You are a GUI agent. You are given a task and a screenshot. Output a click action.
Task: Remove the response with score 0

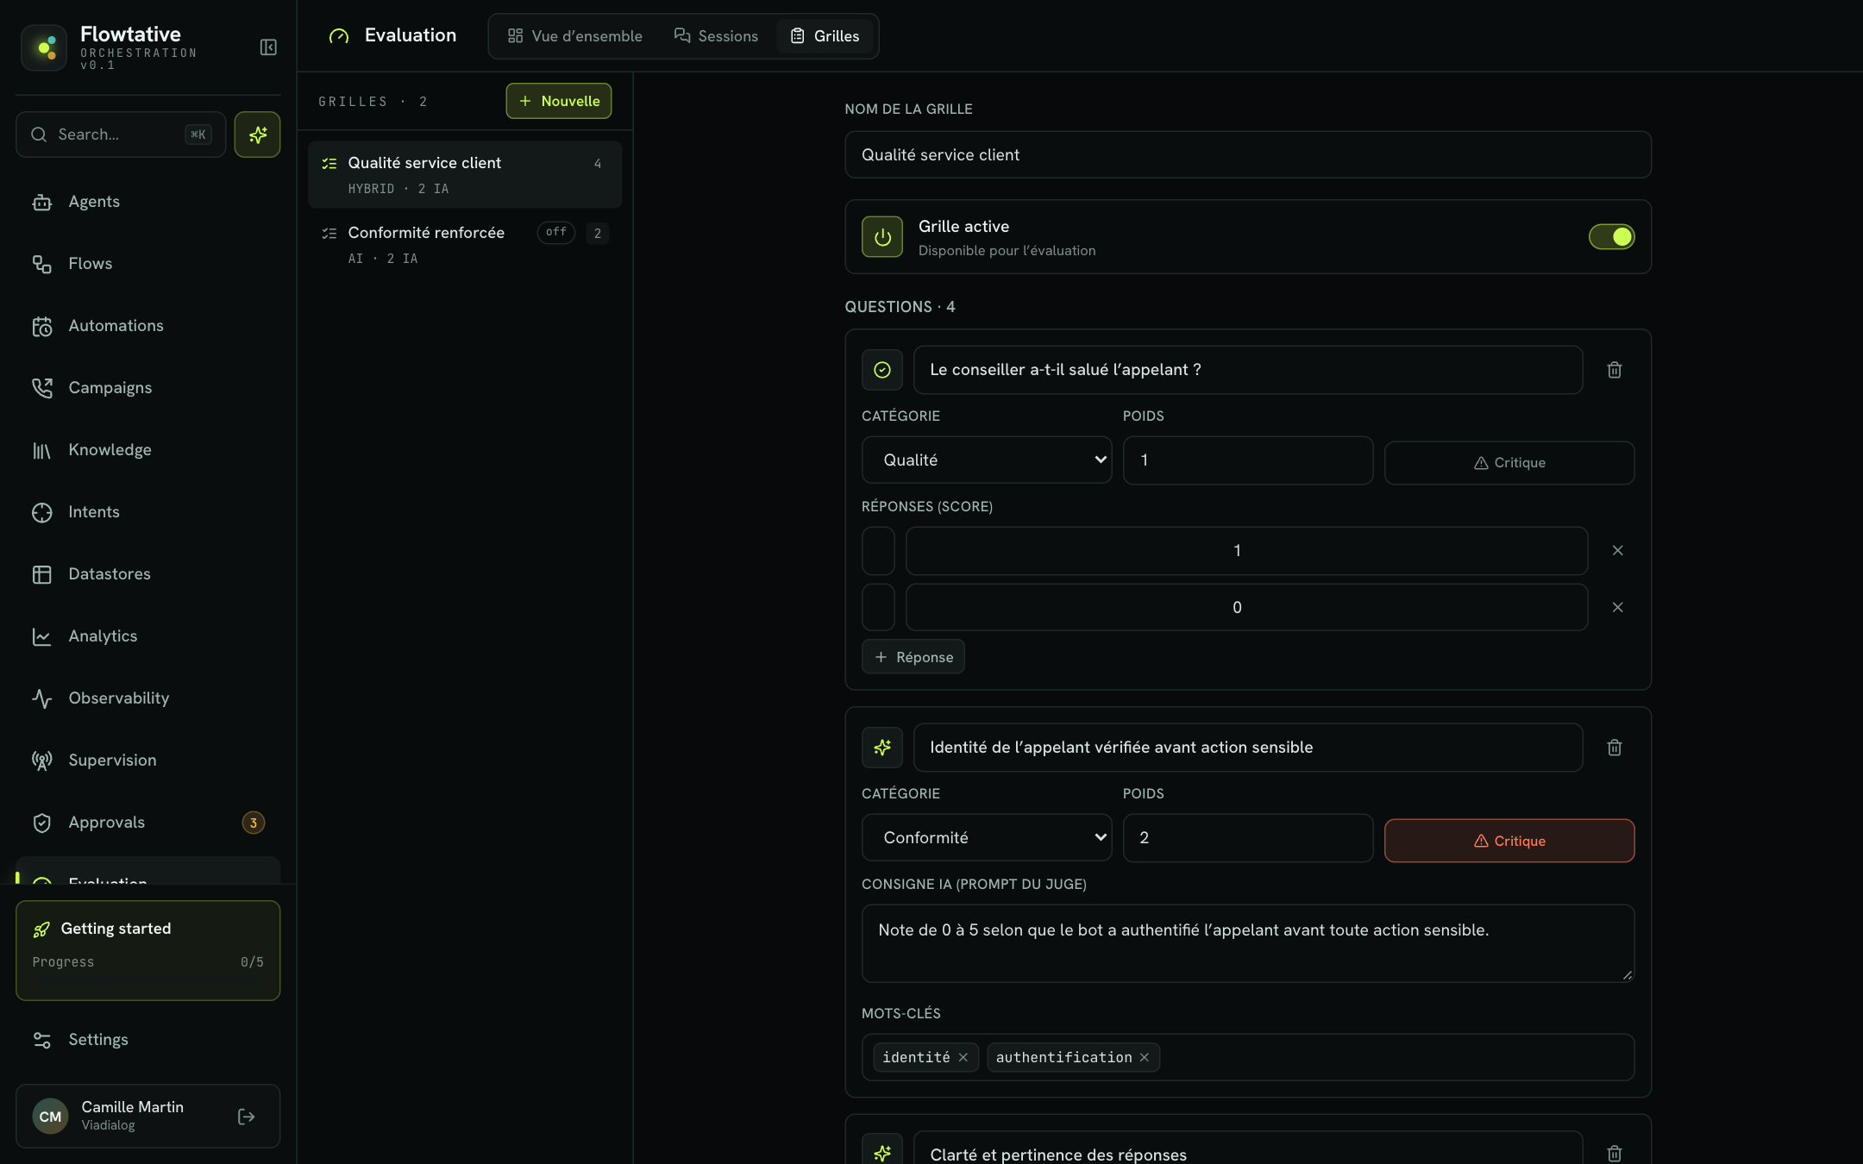click(x=1618, y=607)
